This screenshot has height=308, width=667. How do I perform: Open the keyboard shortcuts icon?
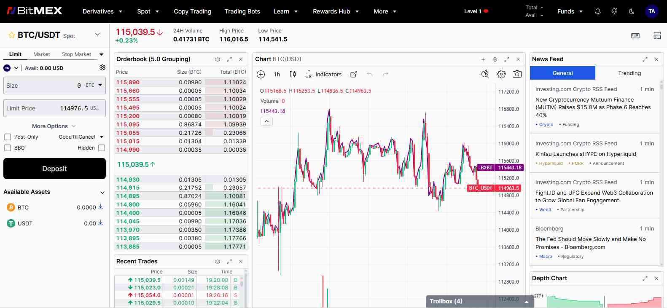click(x=635, y=36)
